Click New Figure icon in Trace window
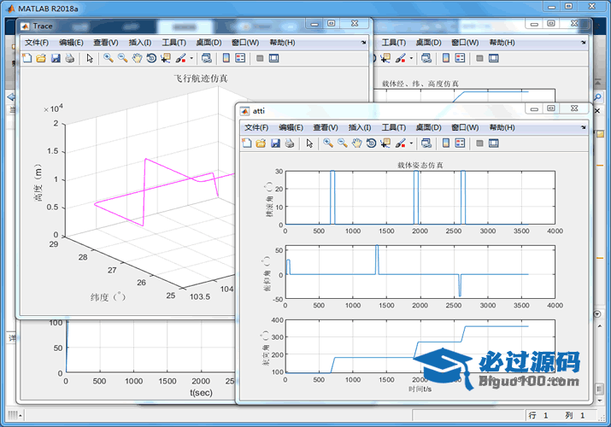Viewport: 611px width, 427px height. 26,59
